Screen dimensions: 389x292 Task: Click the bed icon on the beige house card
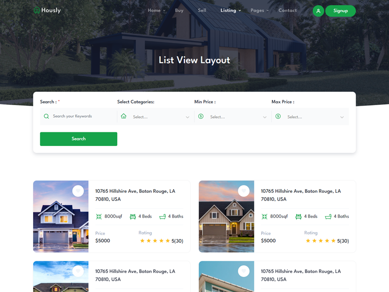point(299,217)
